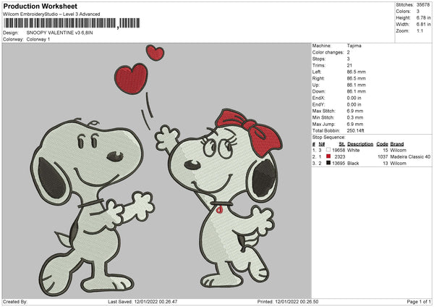Click the black color swatch in Stop Sequence
This screenshot has height=307, width=434.
328,163
